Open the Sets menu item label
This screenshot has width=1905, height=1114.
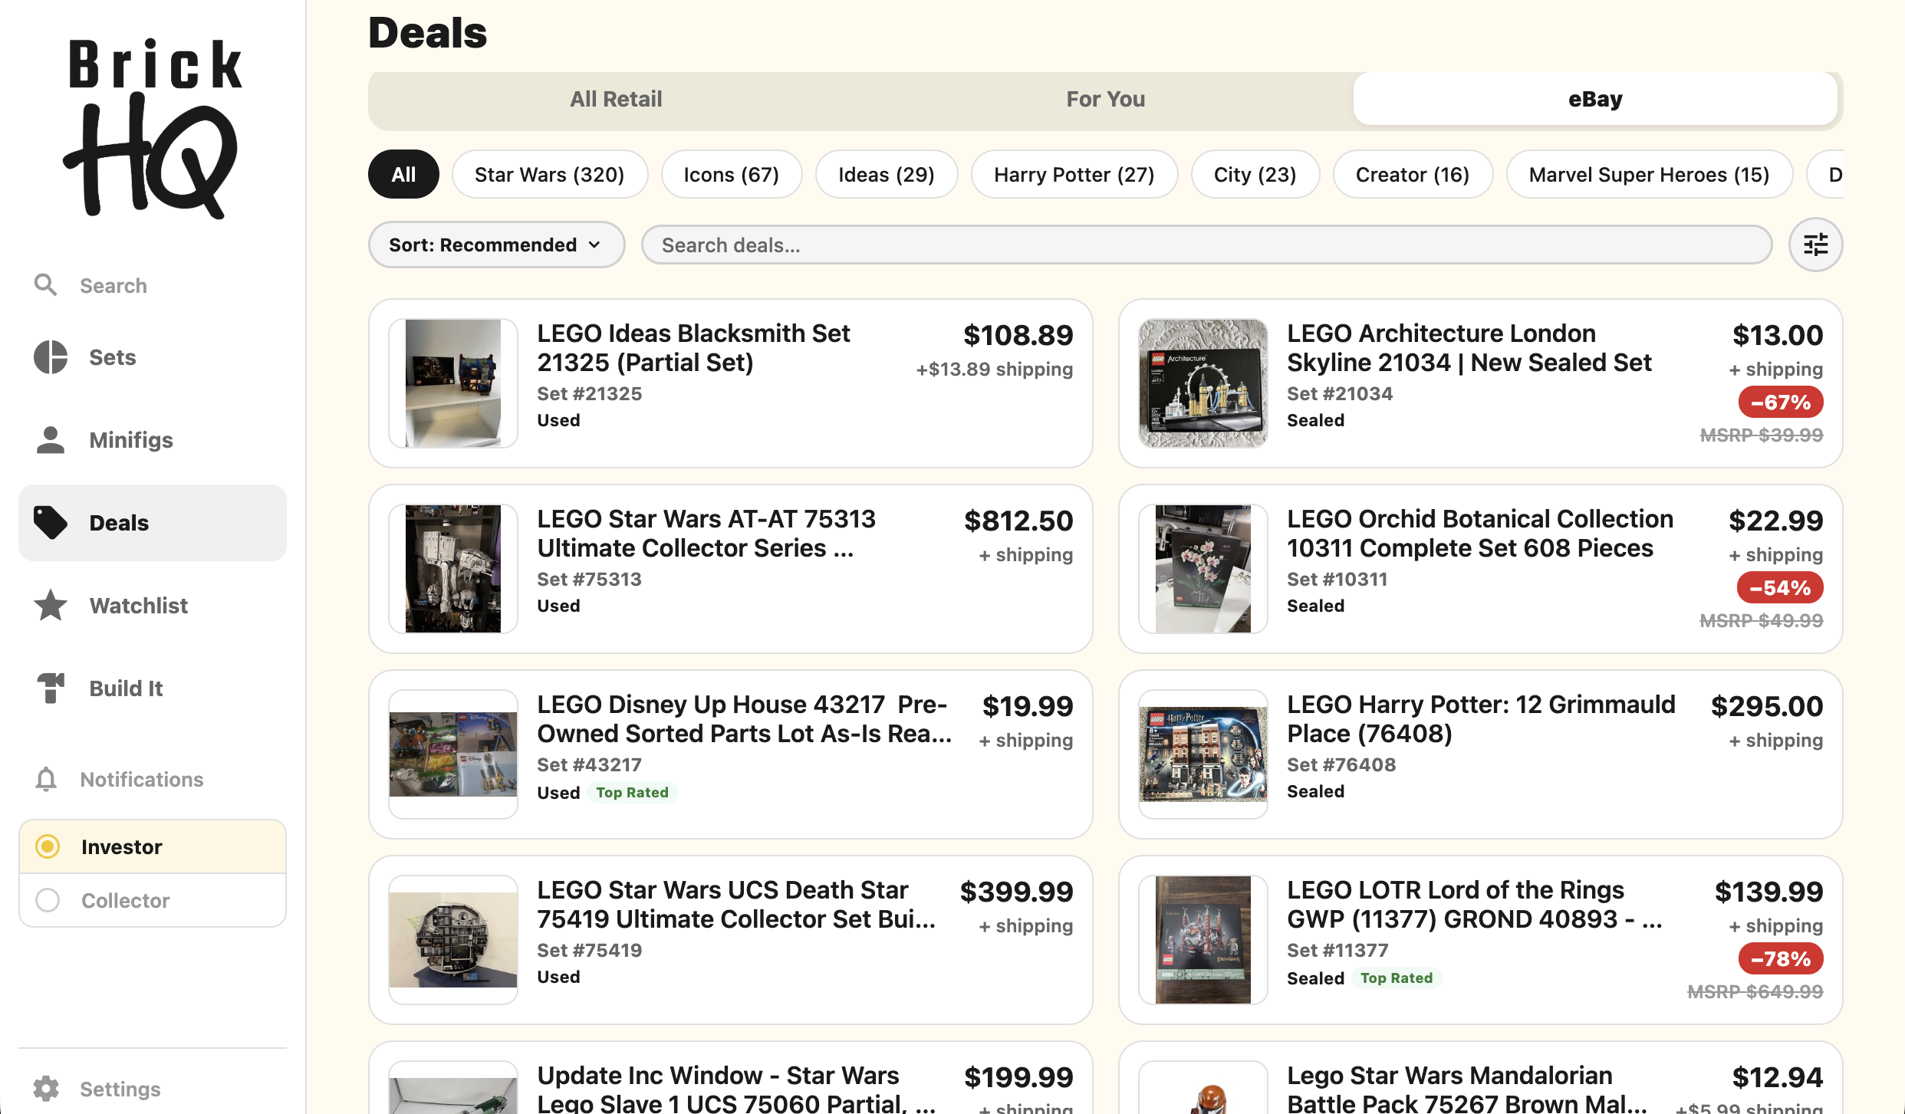[x=113, y=357]
